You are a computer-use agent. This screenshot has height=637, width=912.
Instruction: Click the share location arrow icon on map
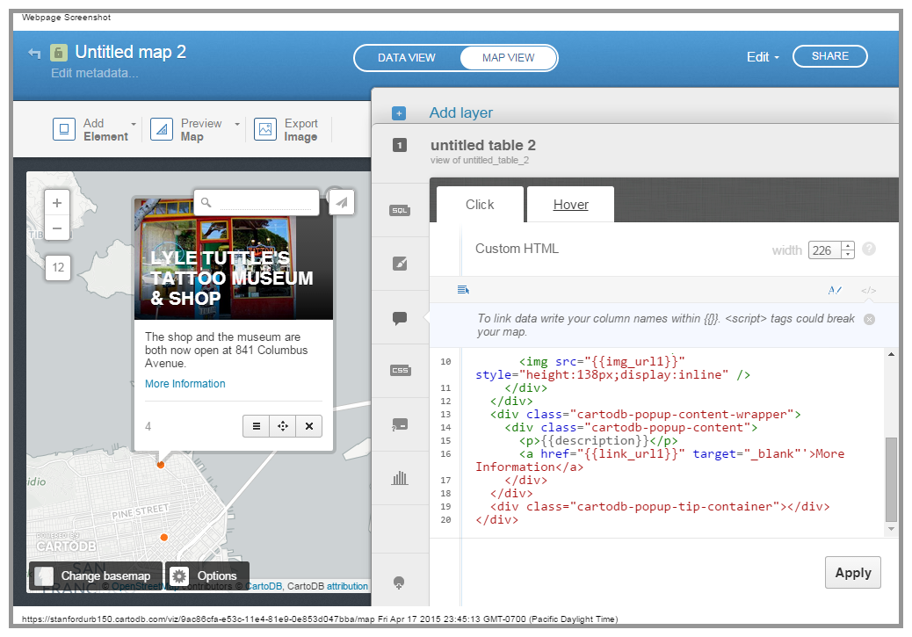(342, 202)
